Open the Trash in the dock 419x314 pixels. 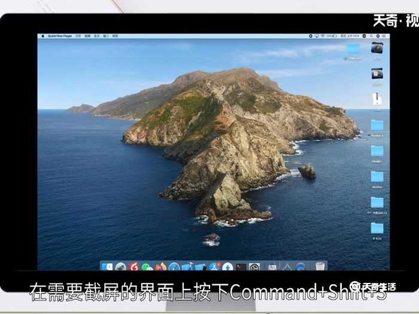pyautogui.click(x=320, y=267)
